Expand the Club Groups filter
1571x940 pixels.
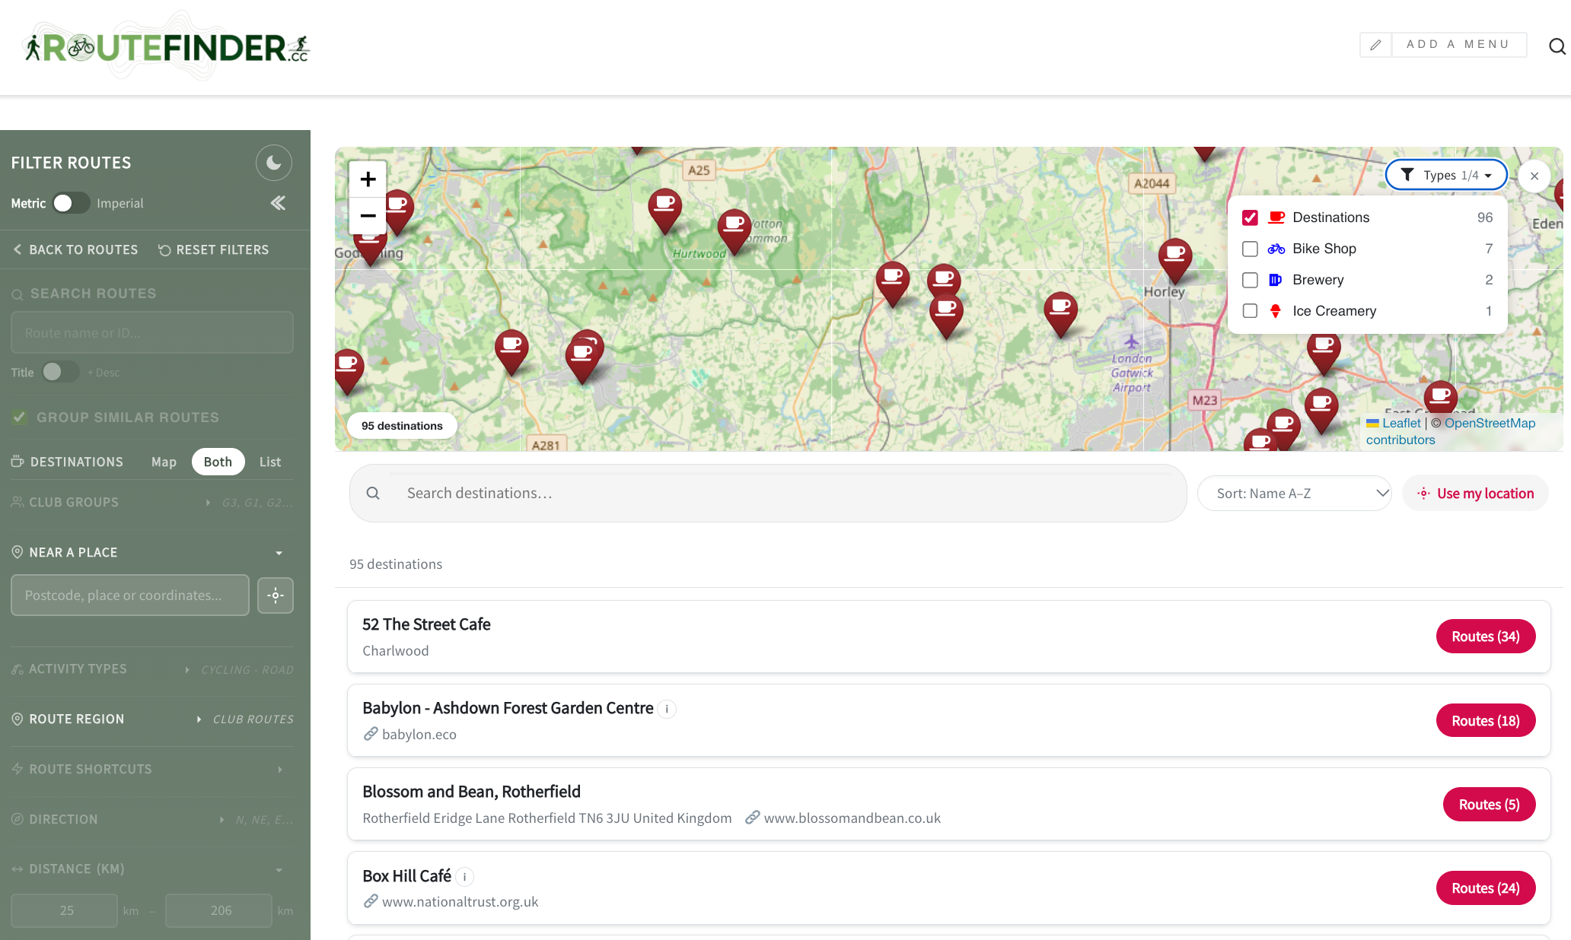pos(152,503)
